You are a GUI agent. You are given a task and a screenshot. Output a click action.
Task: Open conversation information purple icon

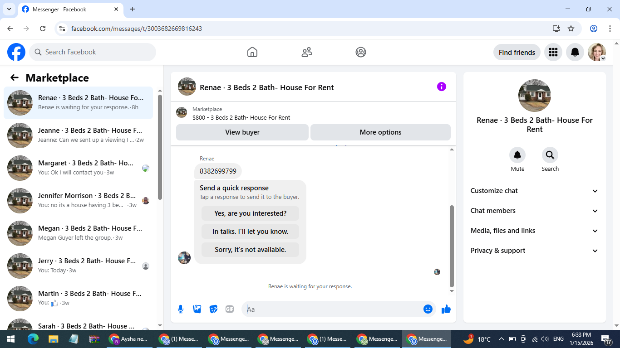442,87
